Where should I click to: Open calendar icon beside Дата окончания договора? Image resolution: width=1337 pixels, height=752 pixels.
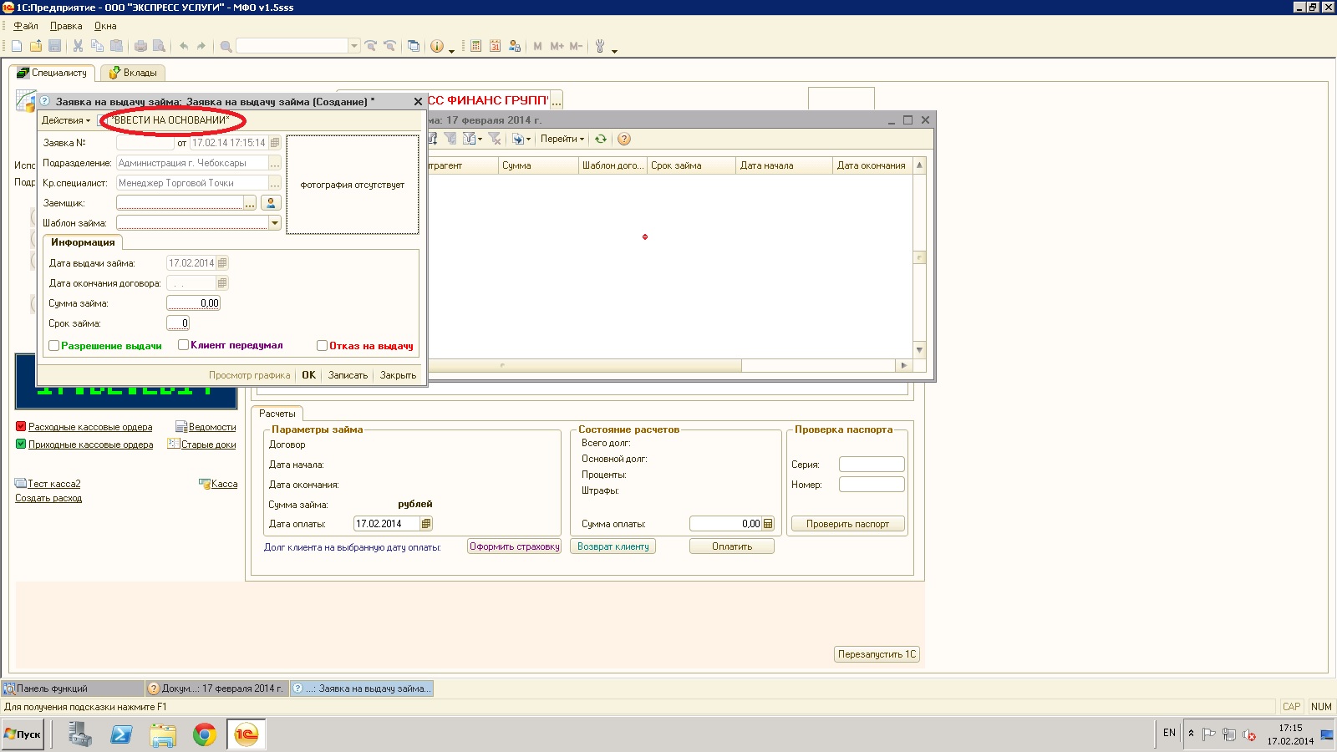pyautogui.click(x=222, y=283)
